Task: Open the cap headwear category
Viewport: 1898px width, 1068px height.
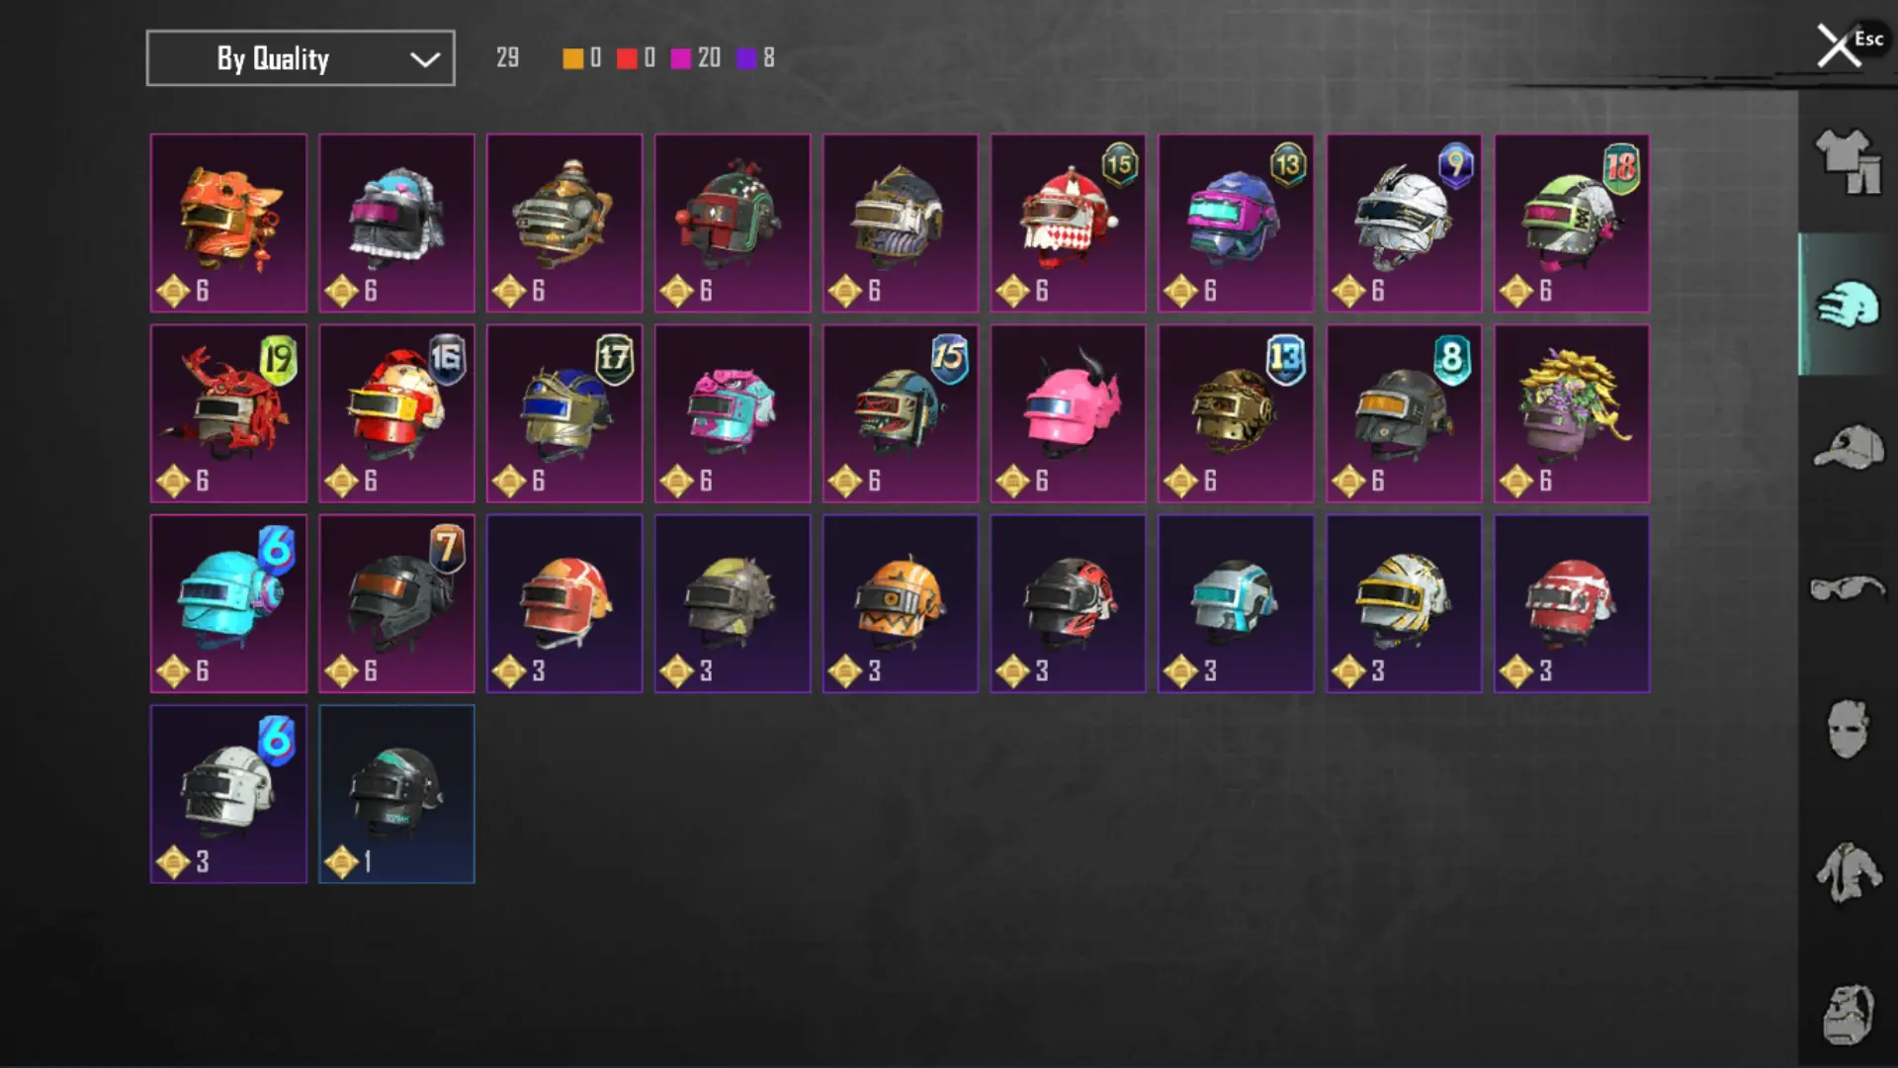Action: coord(1847,447)
